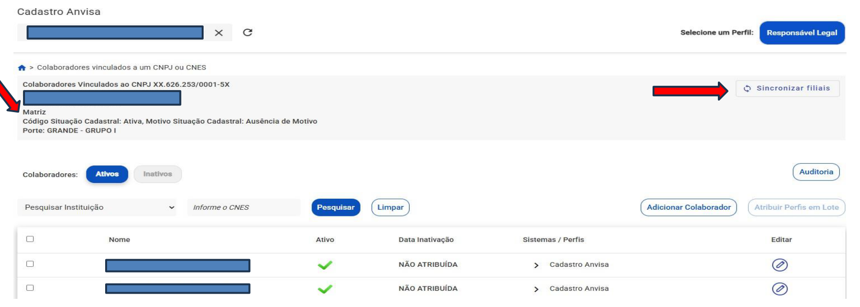
Task: Open the Auditoria page
Action: 816,172
